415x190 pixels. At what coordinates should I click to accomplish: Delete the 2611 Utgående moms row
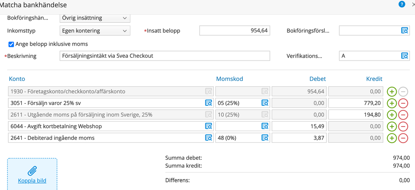(403, 114)
